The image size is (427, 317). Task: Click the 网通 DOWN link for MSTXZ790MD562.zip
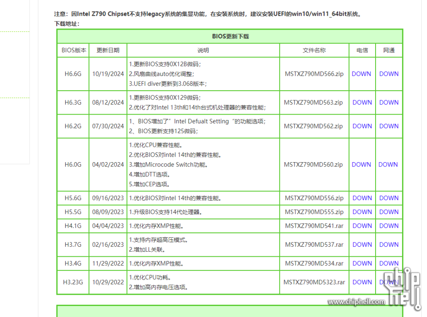pos(389,126)
